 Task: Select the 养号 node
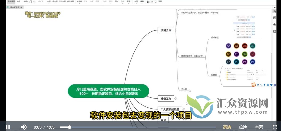[163, 120]
